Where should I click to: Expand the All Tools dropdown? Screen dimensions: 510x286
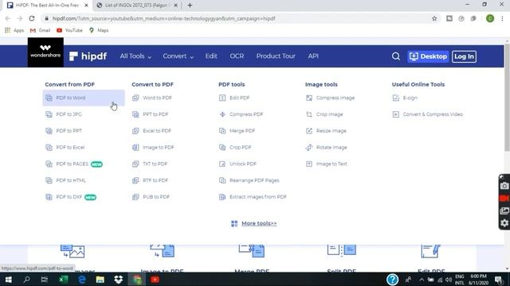pos(135,56)
